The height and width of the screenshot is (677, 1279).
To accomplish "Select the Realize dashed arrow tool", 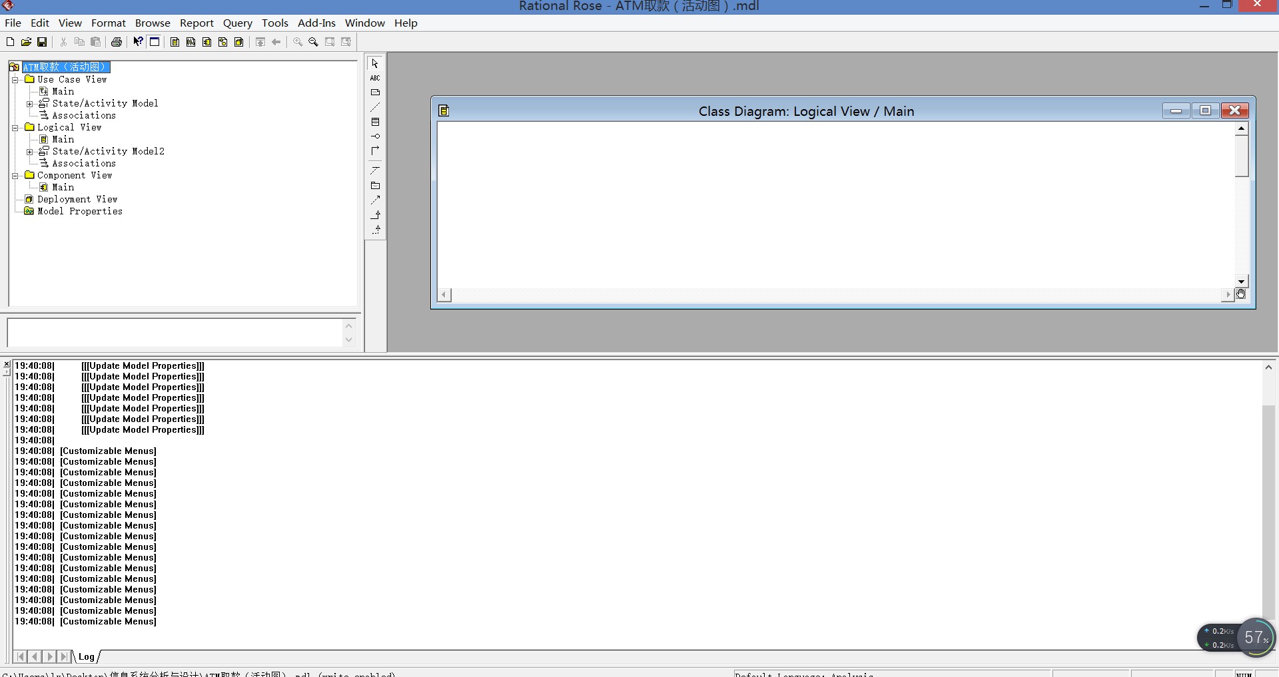I will [x=376, y=229].
